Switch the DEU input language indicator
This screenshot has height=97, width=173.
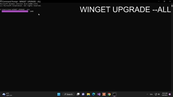coord(151,94)
